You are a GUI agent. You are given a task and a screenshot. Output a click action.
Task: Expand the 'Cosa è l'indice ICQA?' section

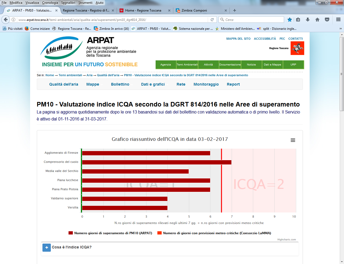pos(47,247)
